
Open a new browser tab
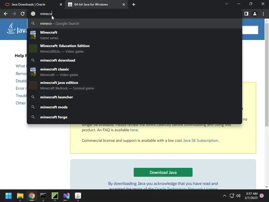134,4
